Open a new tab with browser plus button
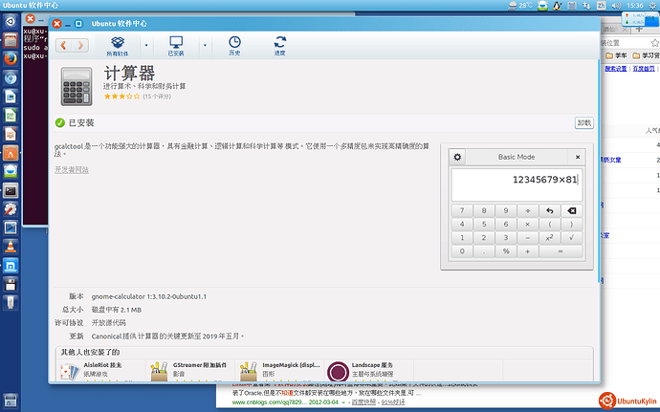Viewport: 660px width, 412px height. 639,29
